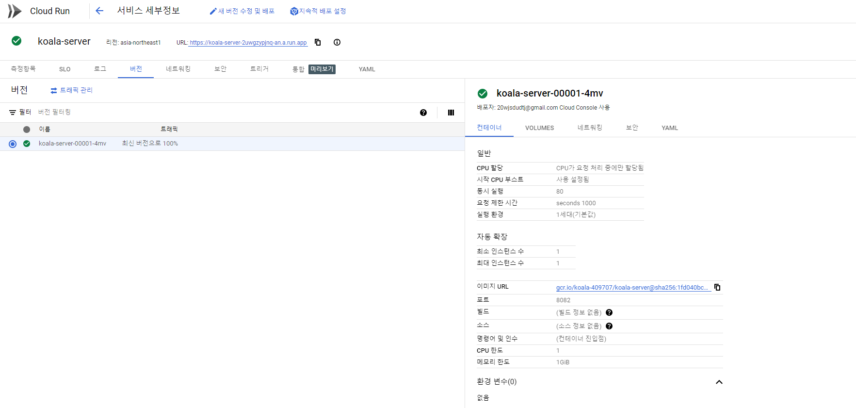Switch to the SLO tab

[x=65, y=69]
